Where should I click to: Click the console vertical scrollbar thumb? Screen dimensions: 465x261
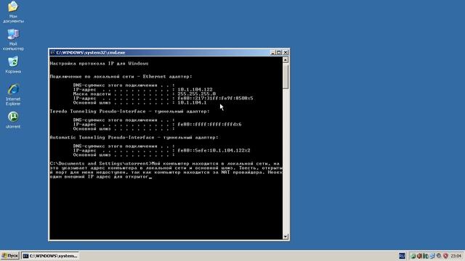(286, 76)
